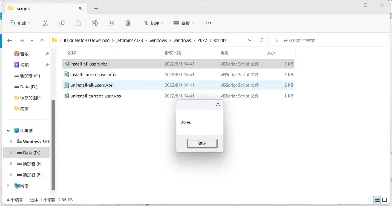The image size is (392, 206).
Task: Click the Share icon in toolbar
Action: tap(111, 23)
